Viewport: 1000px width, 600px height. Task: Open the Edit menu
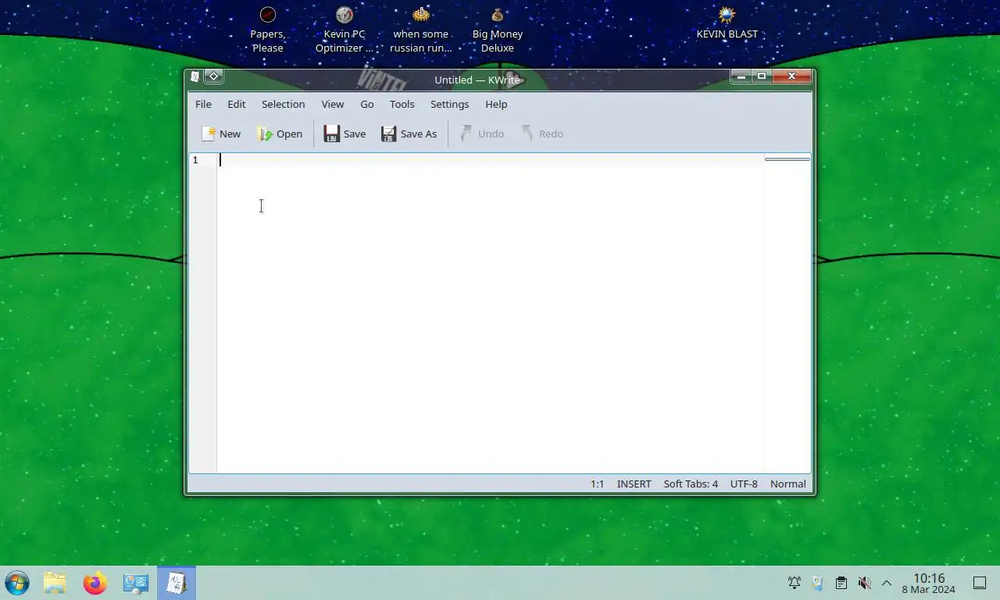pyautogui.click(x=236, y=104)
